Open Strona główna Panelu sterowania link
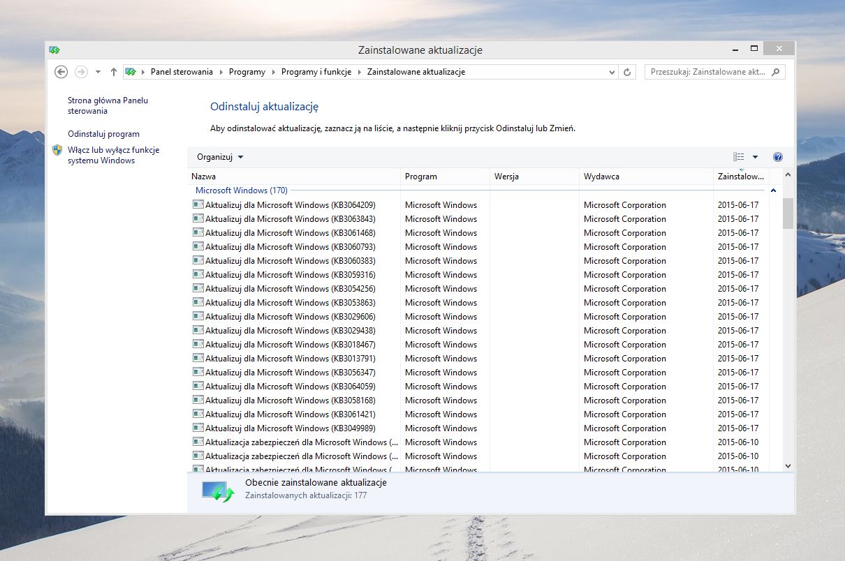 108,105
